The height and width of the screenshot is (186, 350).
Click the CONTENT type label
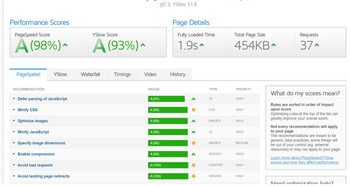[x=216, y=165]
